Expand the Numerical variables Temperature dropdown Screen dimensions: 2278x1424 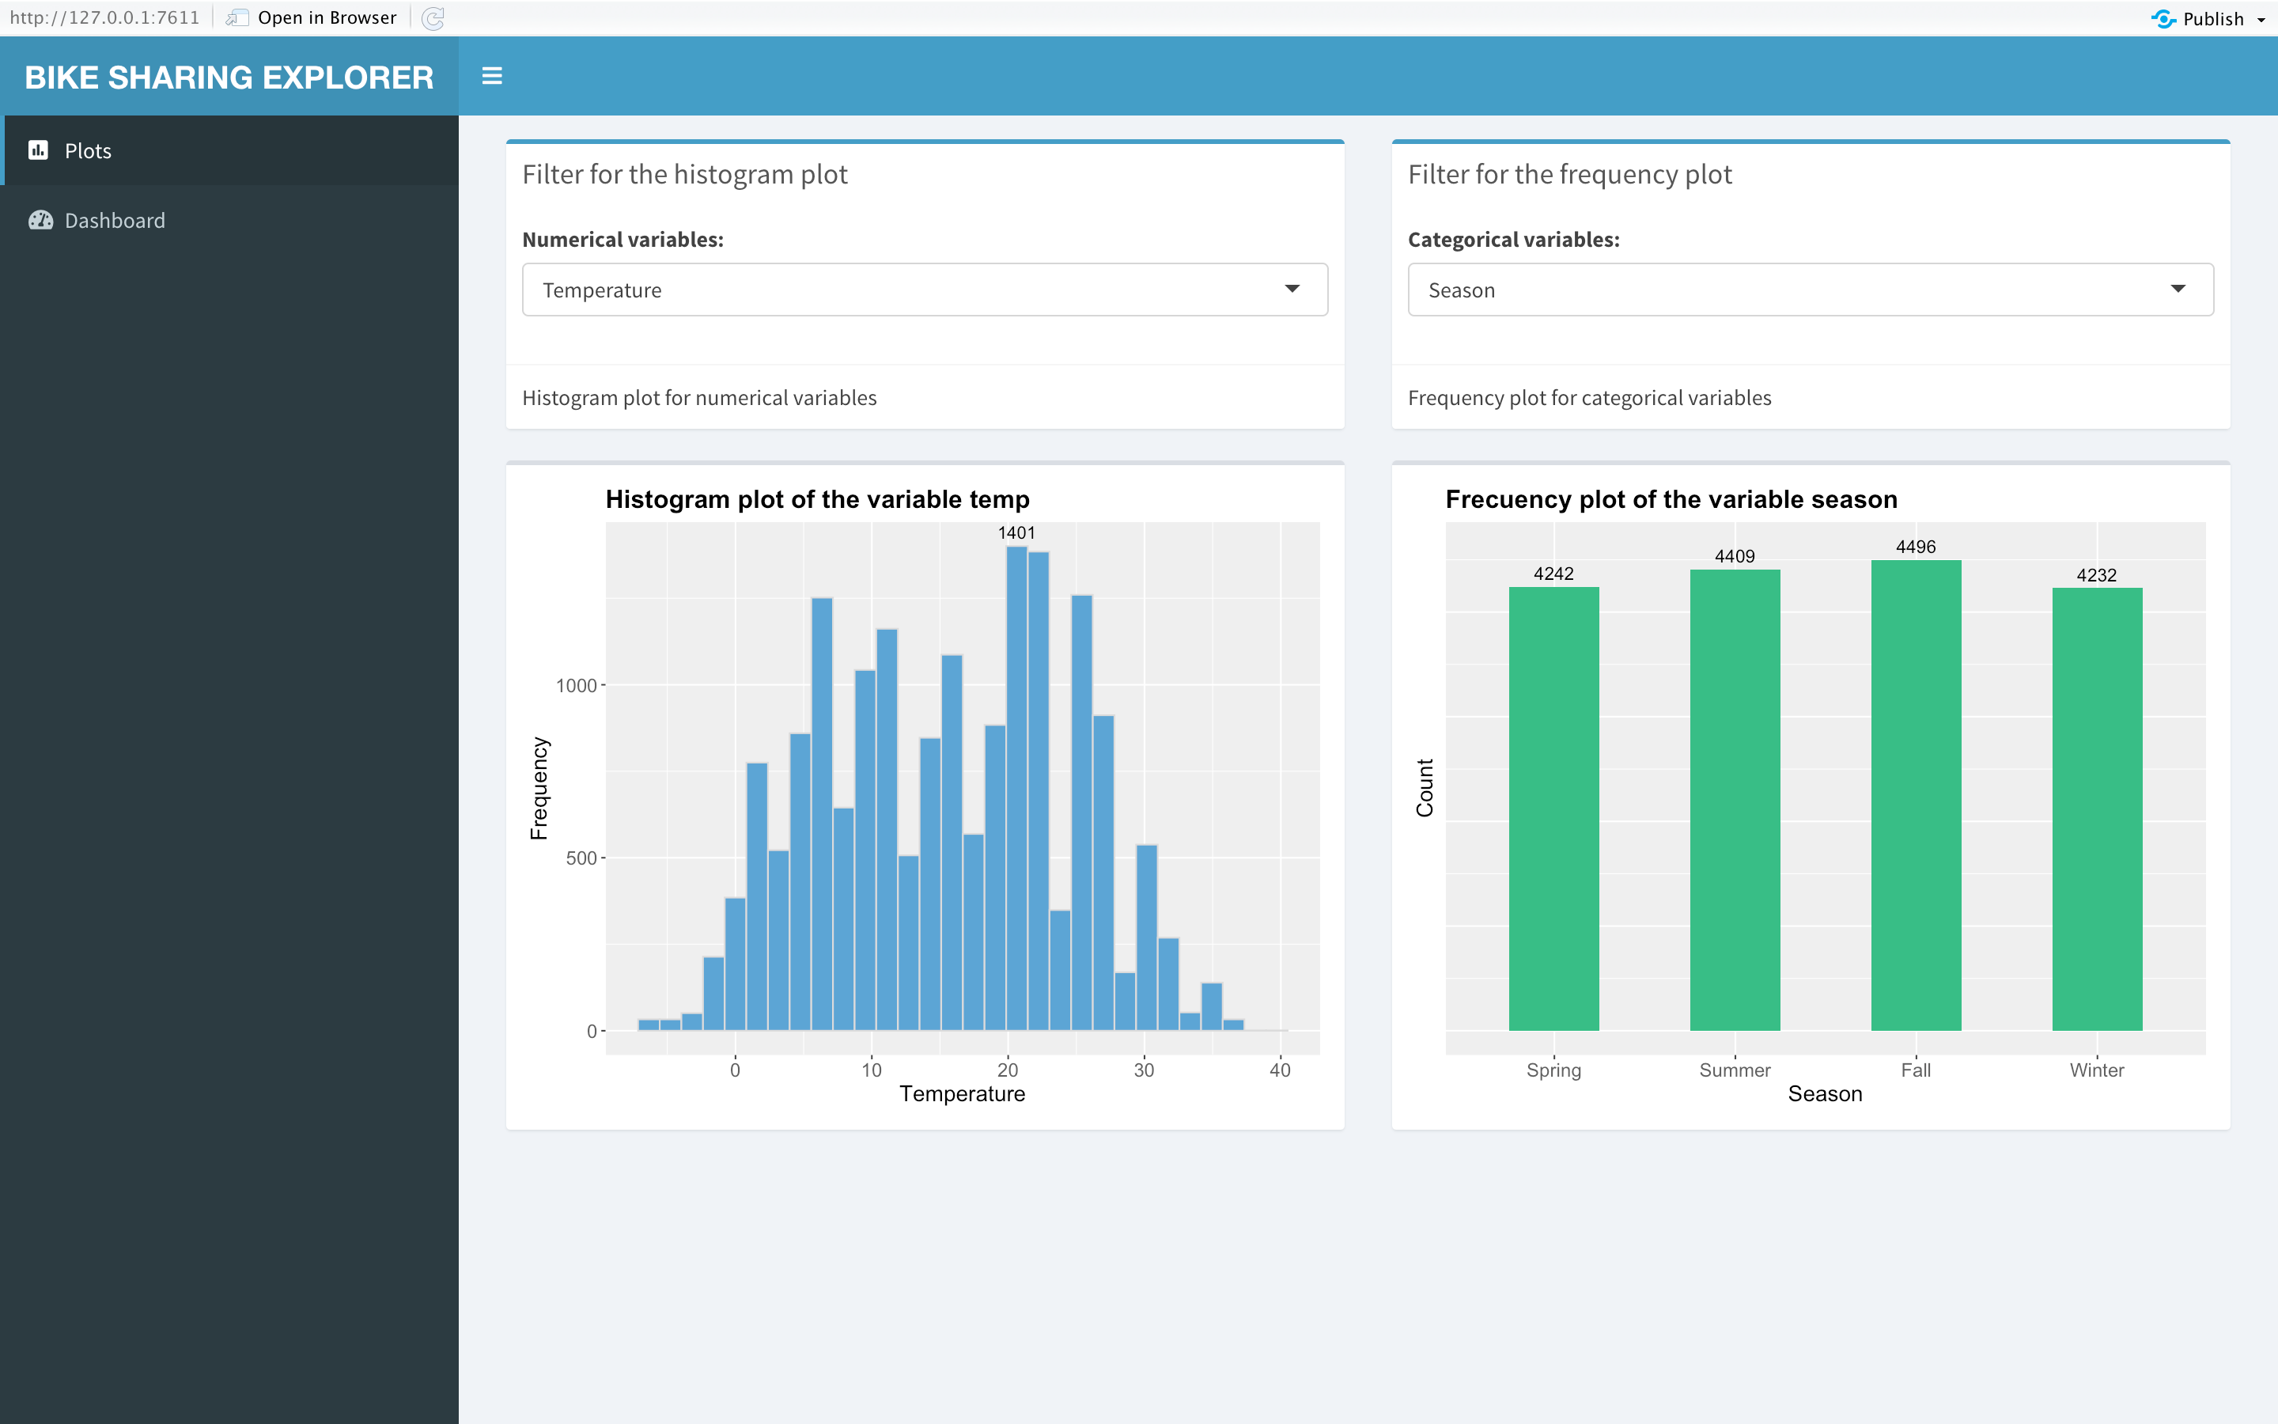pyautogui.click(x=925, y=289)
